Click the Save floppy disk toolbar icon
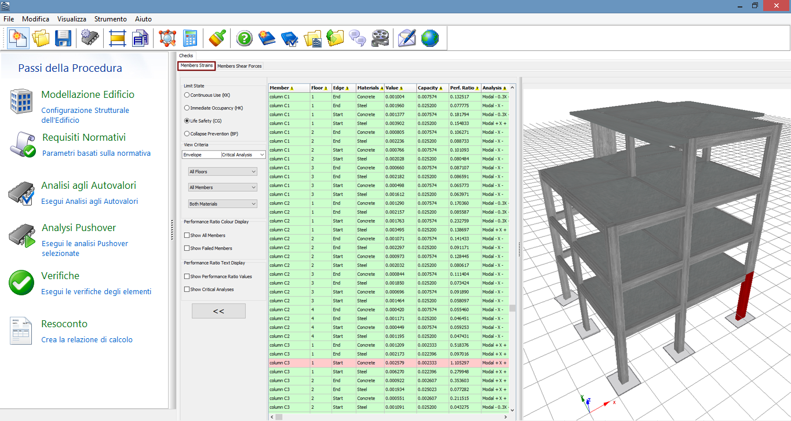The height and width of the screenshot is (421, 791). (63, 38)
